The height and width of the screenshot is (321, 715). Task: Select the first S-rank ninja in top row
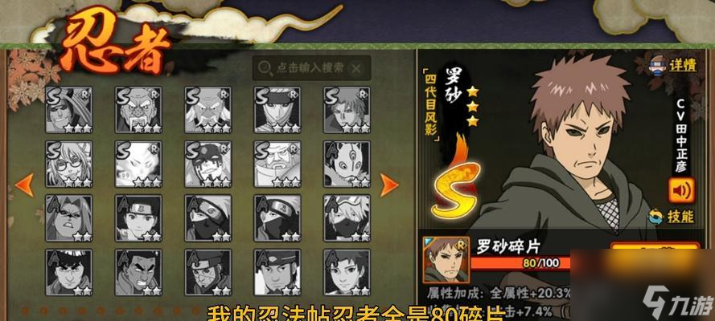[x=69, y=110]
